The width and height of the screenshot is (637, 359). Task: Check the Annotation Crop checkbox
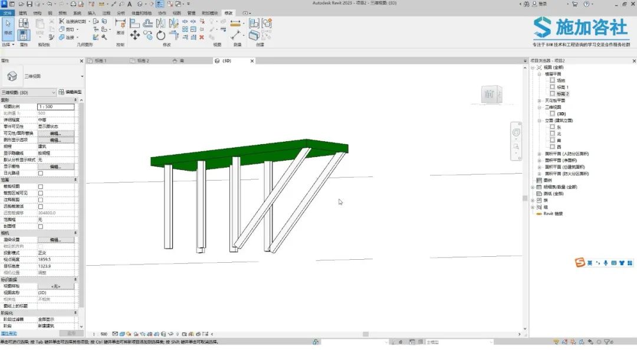(41, 200)
